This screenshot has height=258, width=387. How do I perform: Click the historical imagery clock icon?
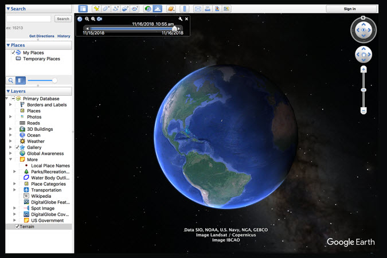coord(148,9)
